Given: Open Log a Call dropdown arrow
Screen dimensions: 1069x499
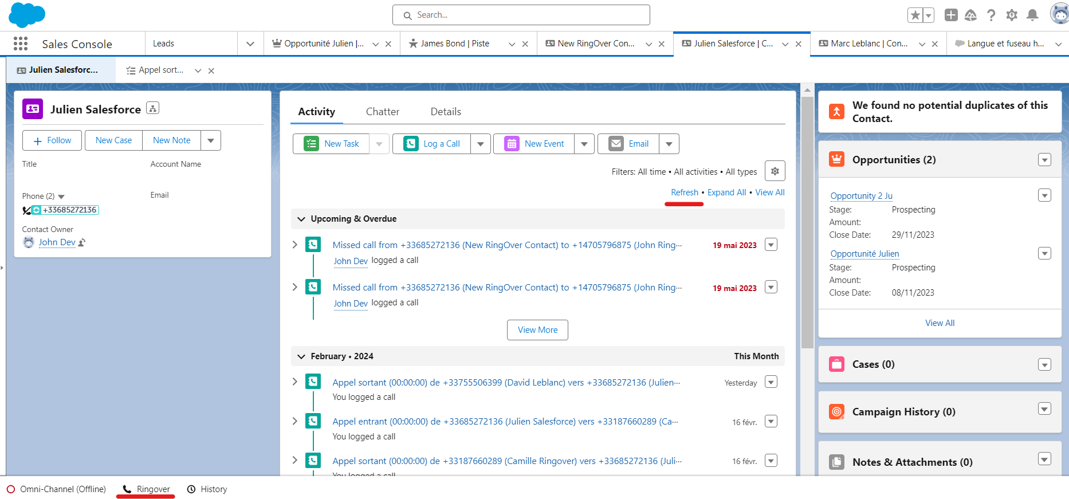Looking at the screenshot, I should point(481,144).
